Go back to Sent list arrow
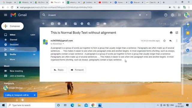 [43, 24]
